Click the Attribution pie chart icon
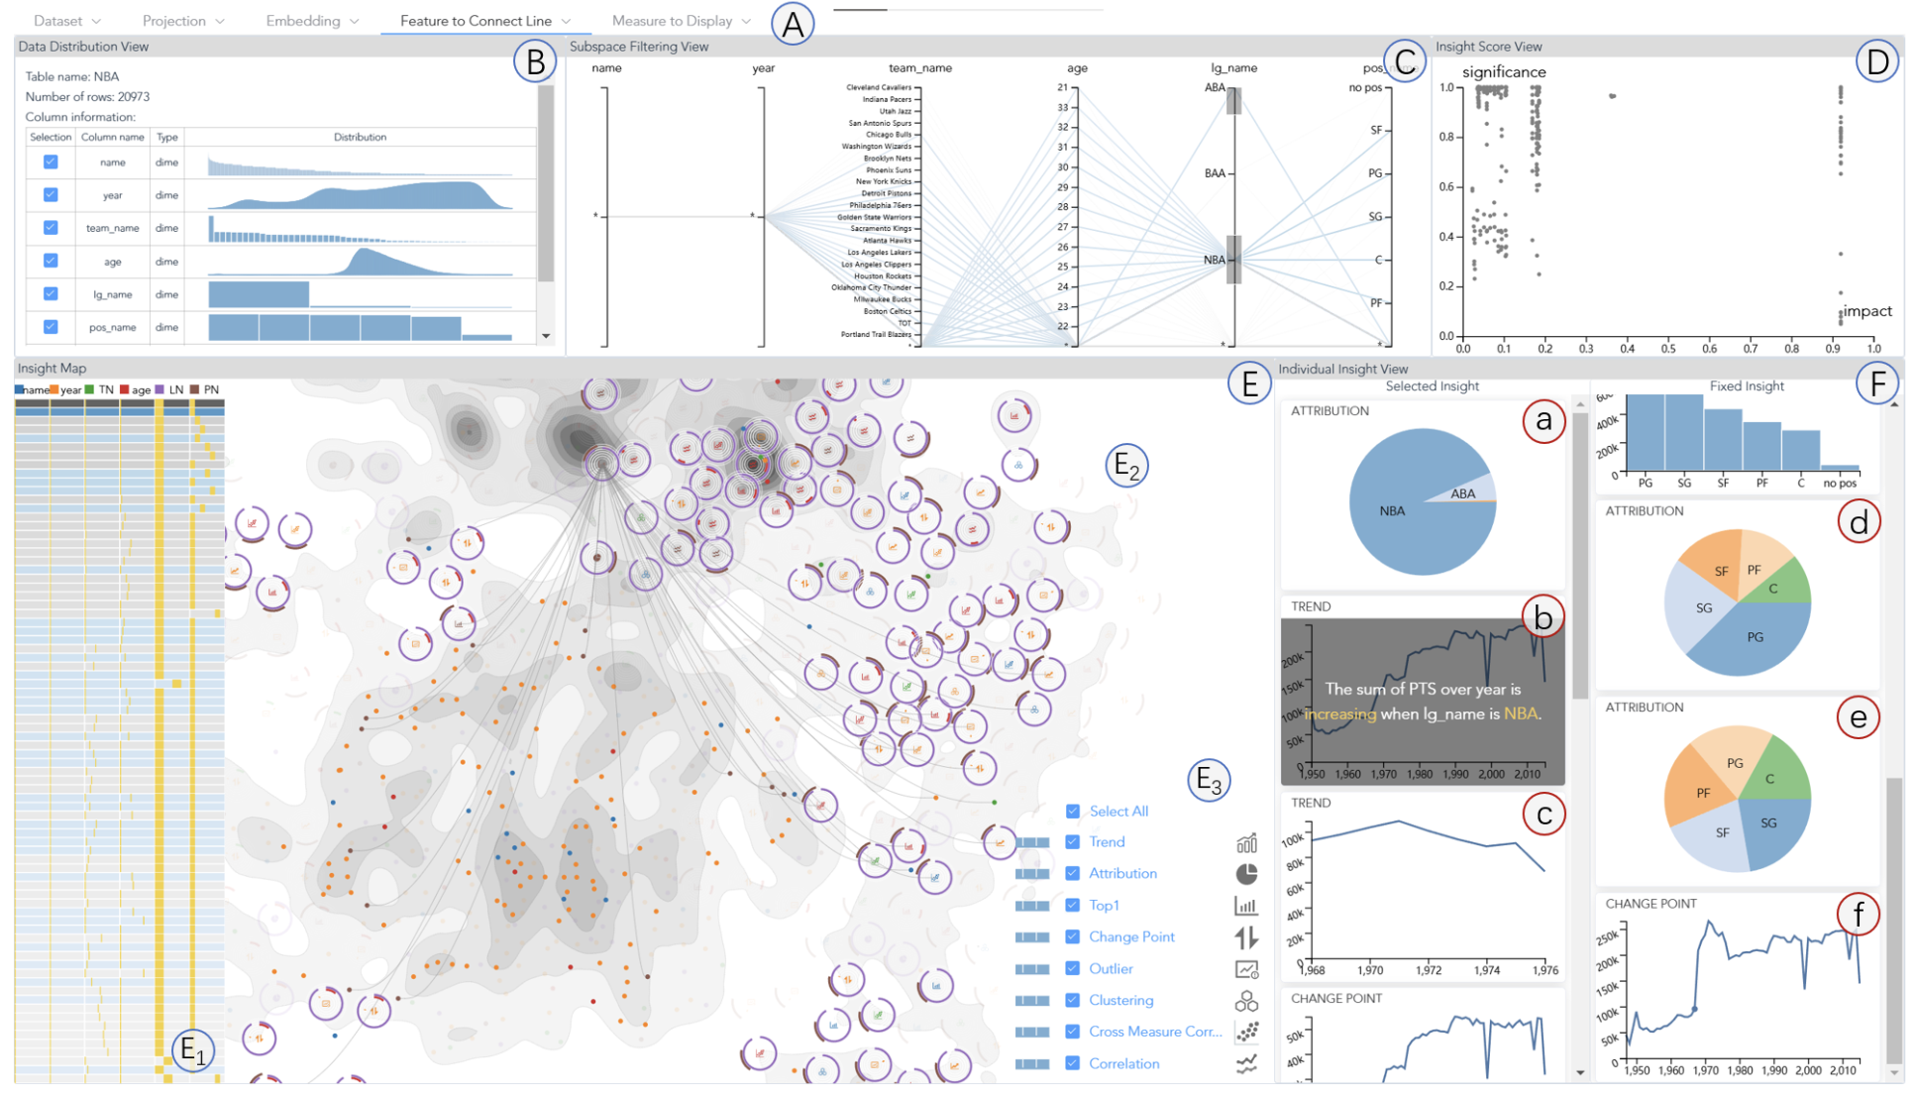This screenshot has width=1916, height=1094. (x=1246, y=873)
